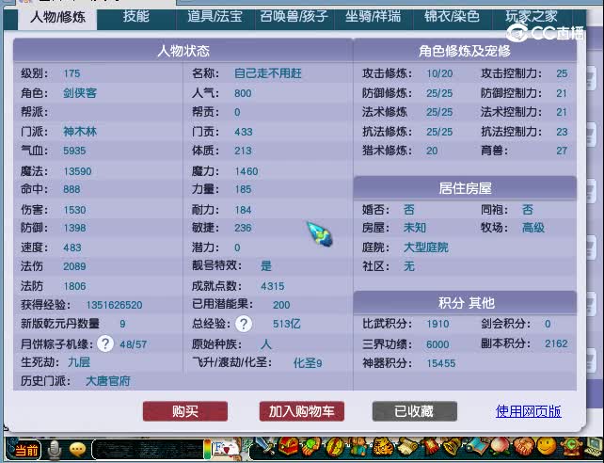Viewport: 604px width, 463px height.
Task: Click the 积分 其他 section header
Action: [465, 303]
